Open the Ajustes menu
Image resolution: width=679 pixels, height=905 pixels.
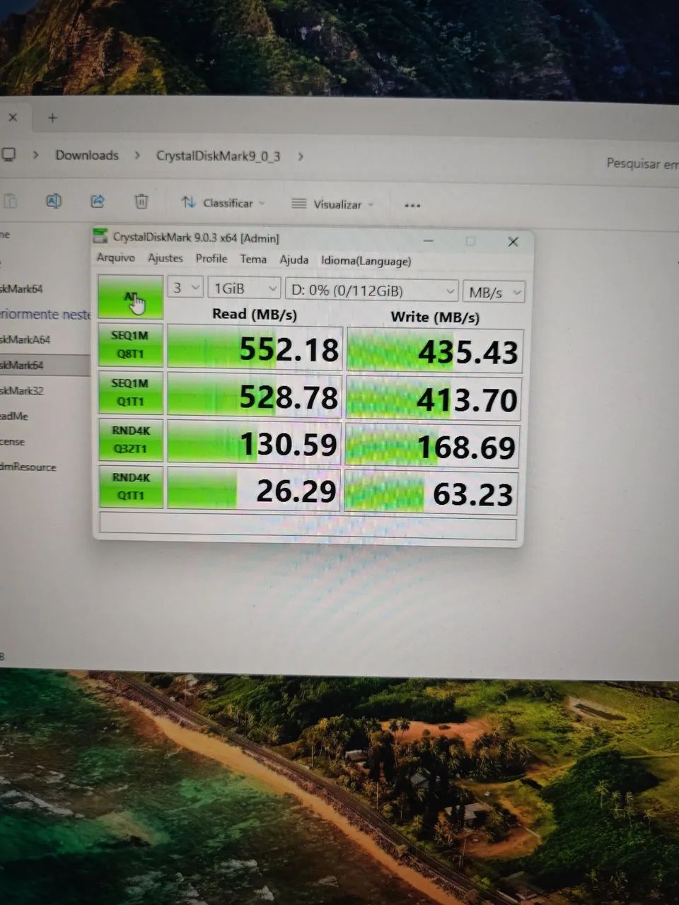[x=166, y=258]
